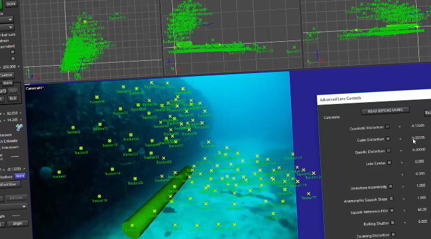Select the Tracker2 marker in camera view
This screenshot has width=431, height=239.
pyautogui.click(x=59, y=172)
